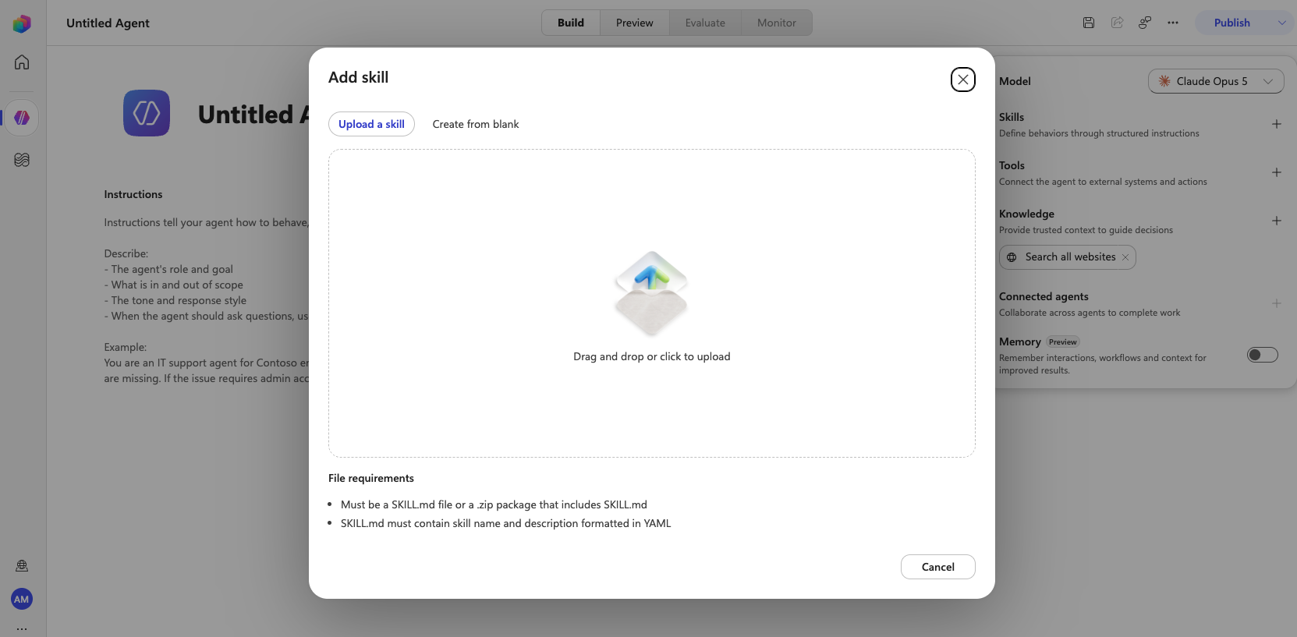The width and height of the screenshot is (1297, 637).
Task: Go to the Preview tab
Action: coord(635,23)
